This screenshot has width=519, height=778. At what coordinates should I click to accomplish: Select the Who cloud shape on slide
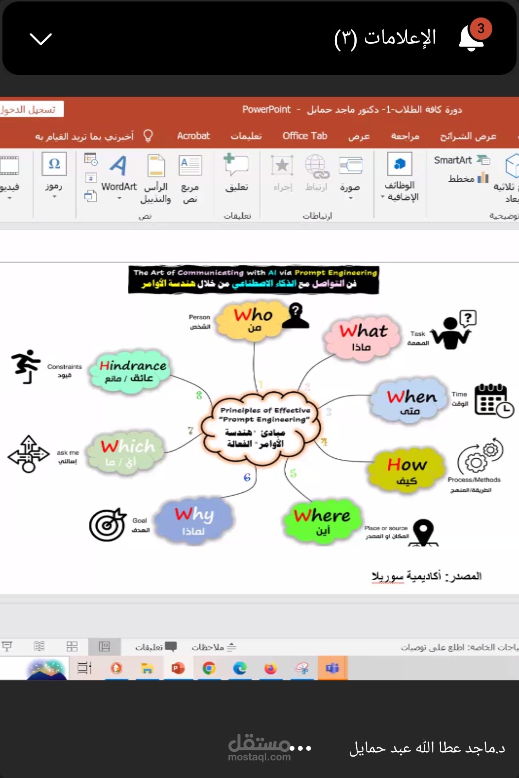[253, 321]
